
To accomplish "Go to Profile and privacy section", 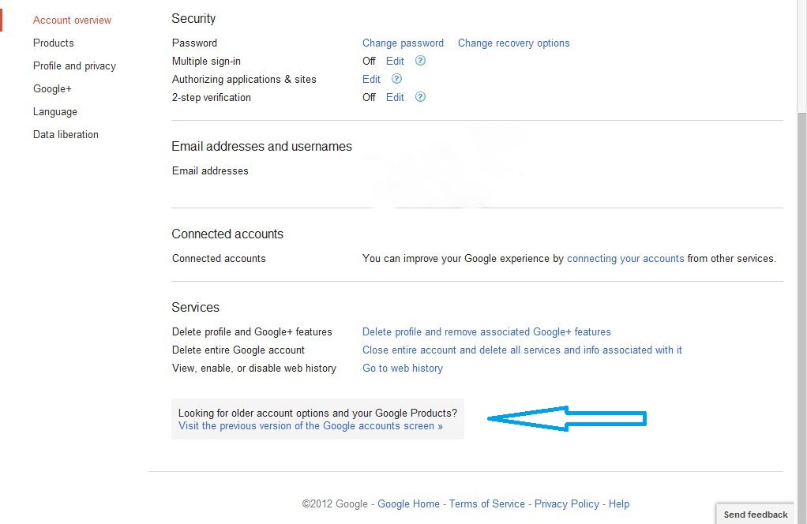I will pos(74,65).
